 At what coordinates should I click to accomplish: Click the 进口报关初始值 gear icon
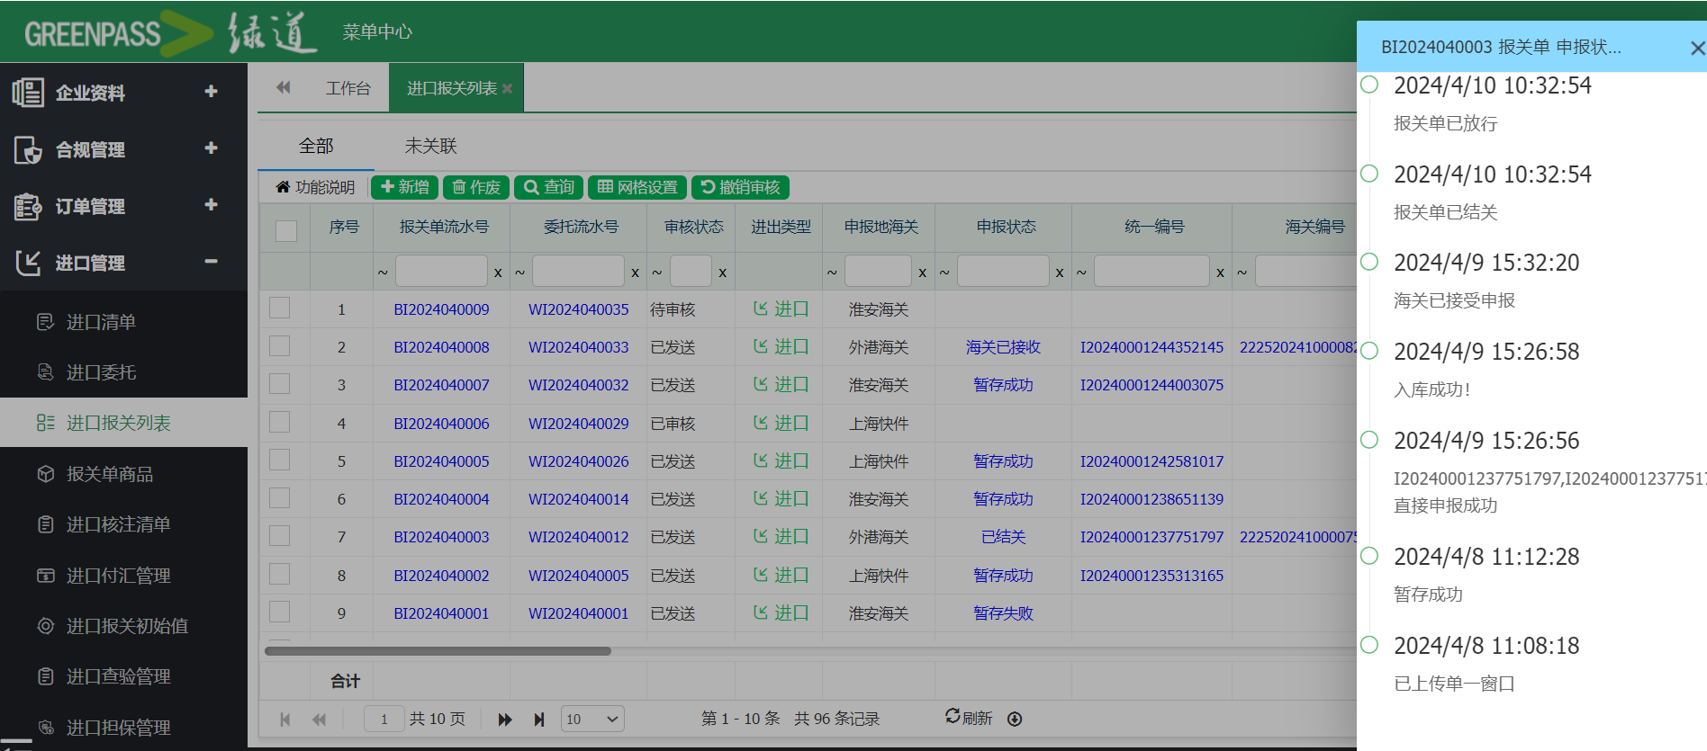[45, 626]
